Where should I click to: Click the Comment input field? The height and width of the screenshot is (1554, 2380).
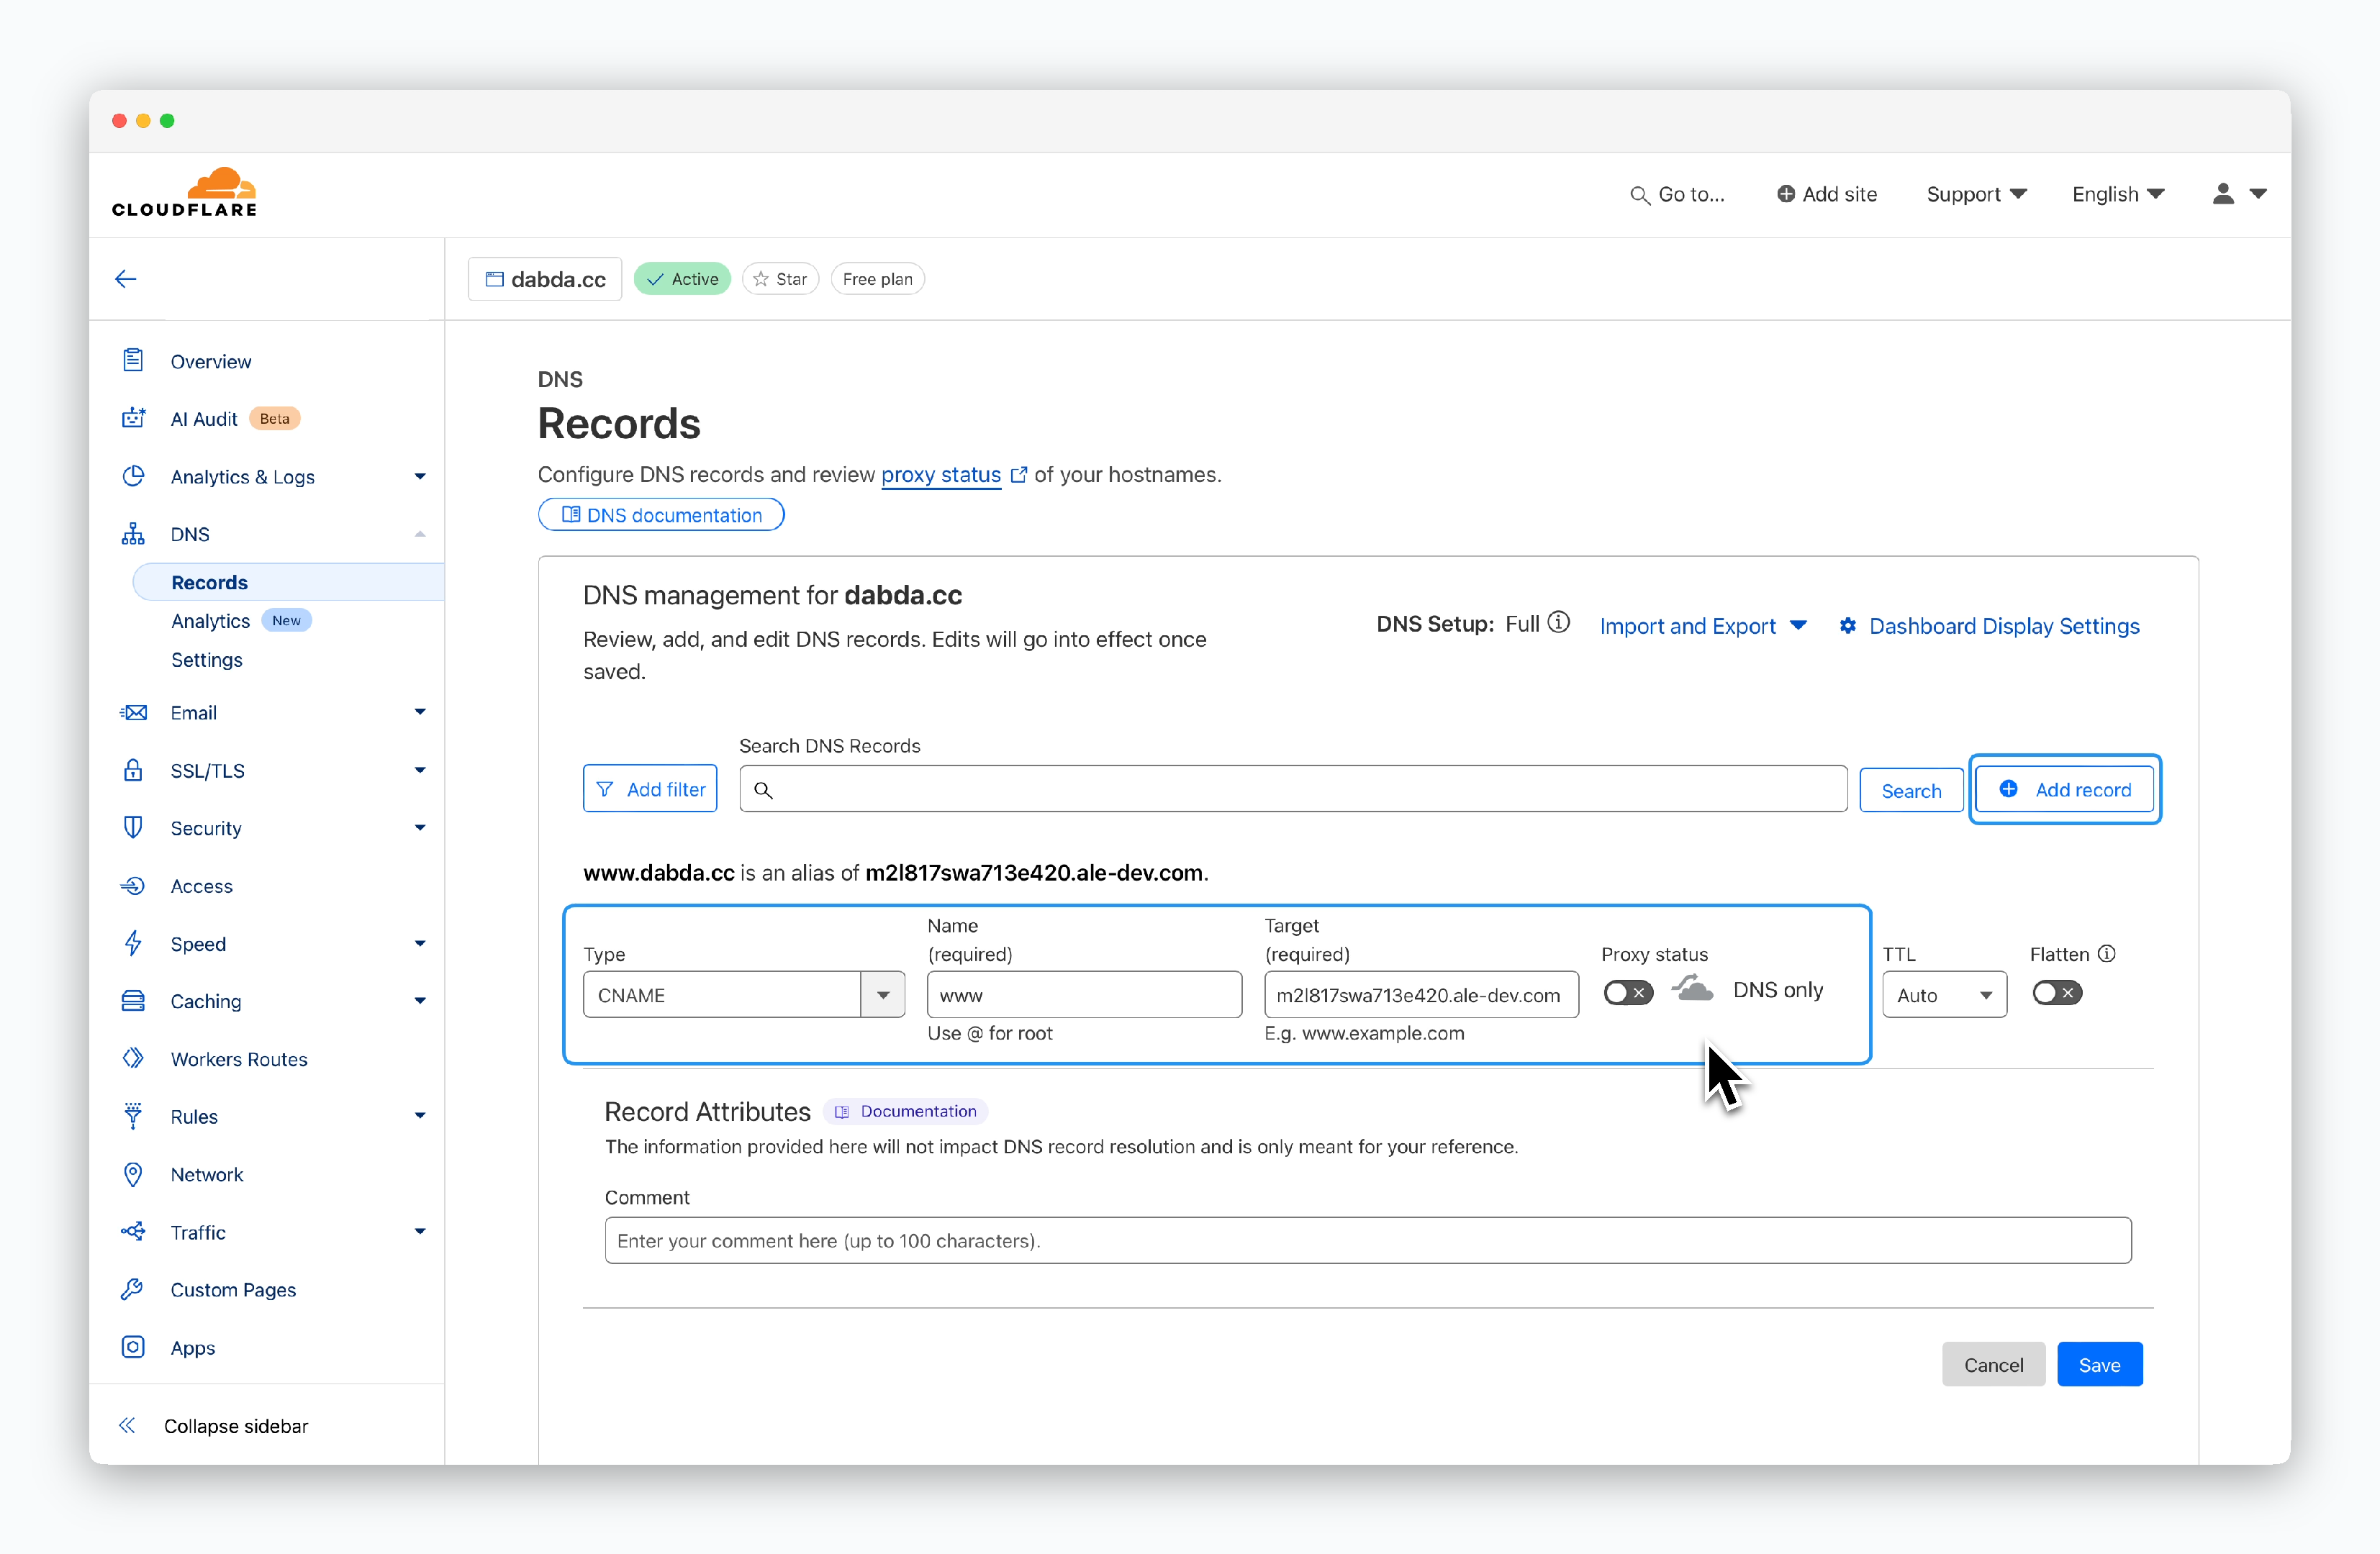1368,1240
